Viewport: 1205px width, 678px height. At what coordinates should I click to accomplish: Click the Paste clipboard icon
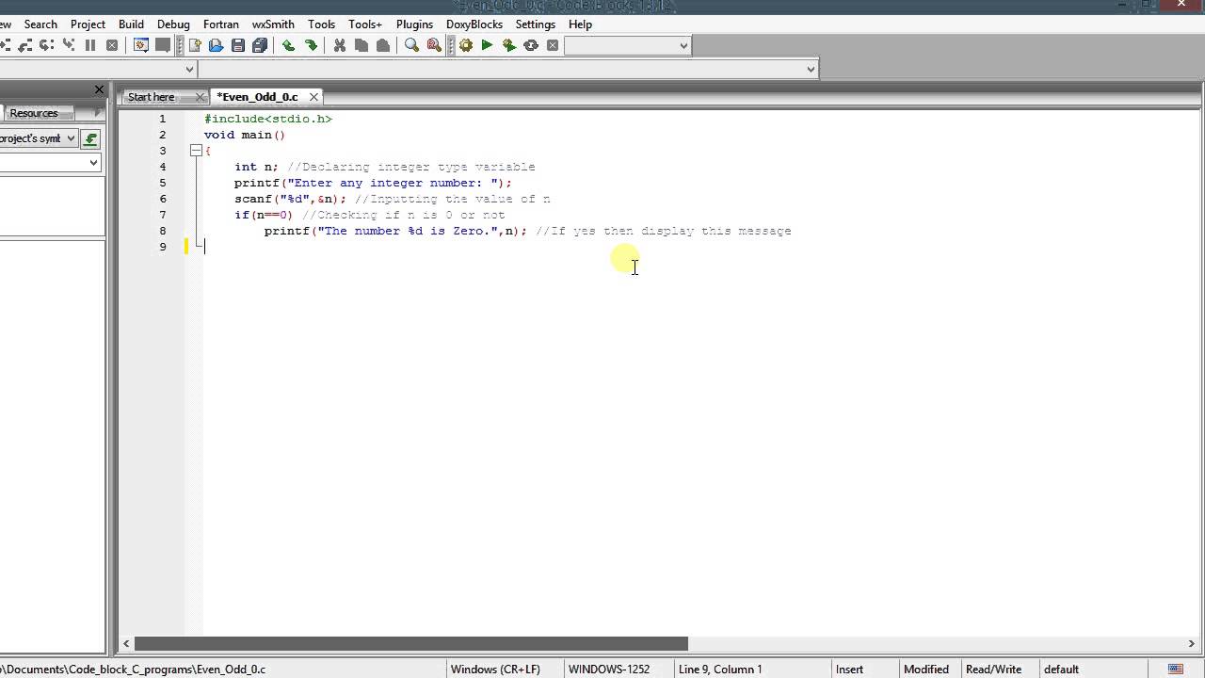pos(383,45)
